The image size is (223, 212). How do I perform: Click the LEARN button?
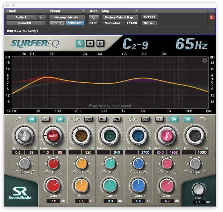coord(132,23)
